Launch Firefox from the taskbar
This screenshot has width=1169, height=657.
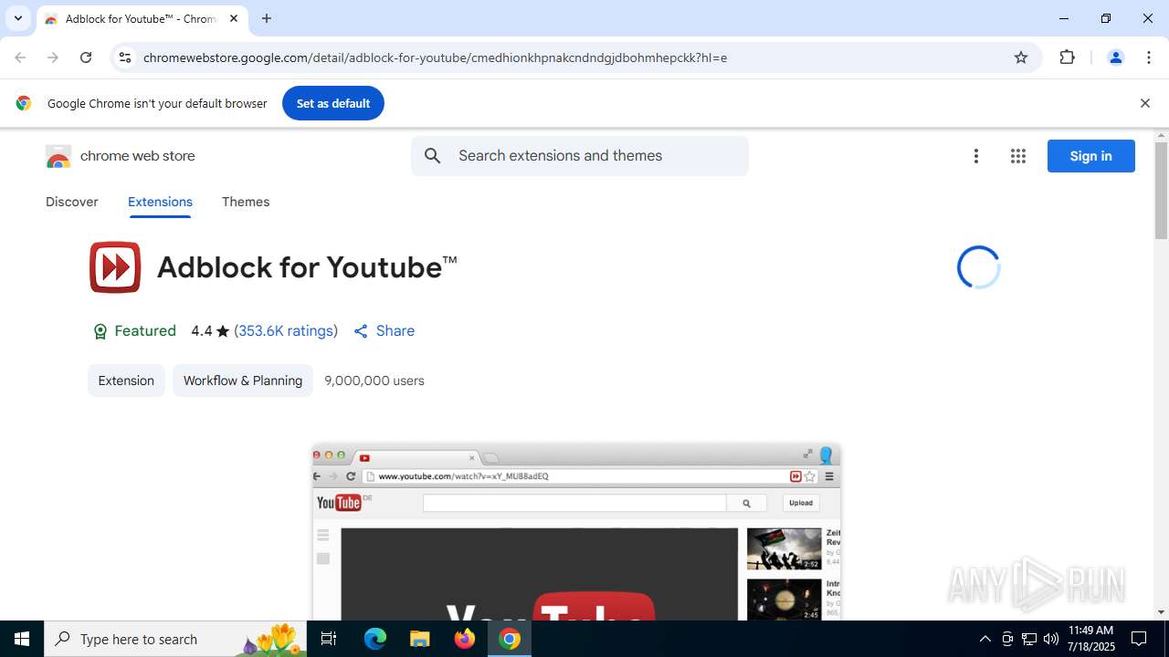465,639
